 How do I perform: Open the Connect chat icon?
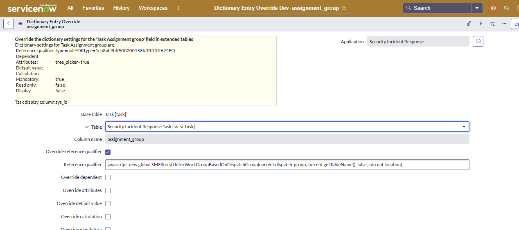pyautogui.click(x=506, y=8)
